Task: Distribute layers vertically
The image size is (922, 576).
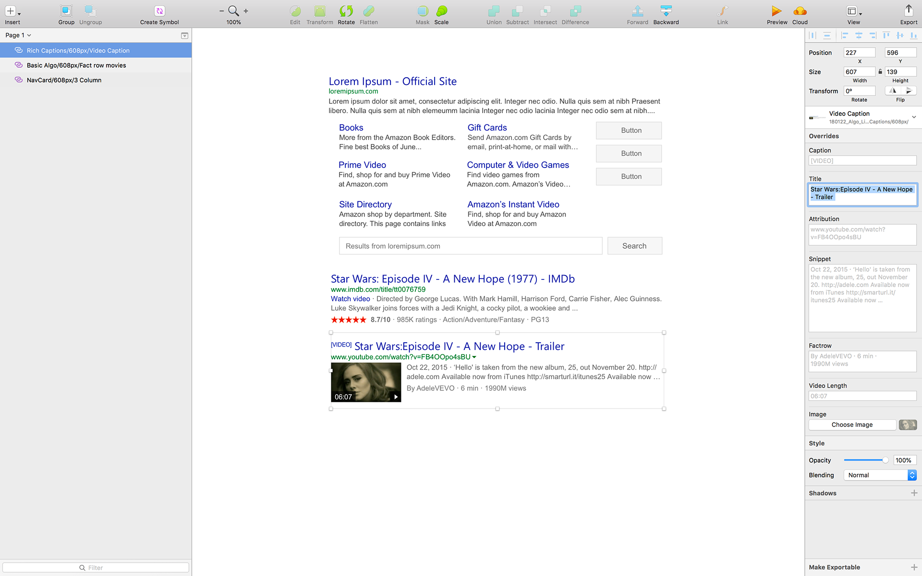Action: [x=827, y=35]
